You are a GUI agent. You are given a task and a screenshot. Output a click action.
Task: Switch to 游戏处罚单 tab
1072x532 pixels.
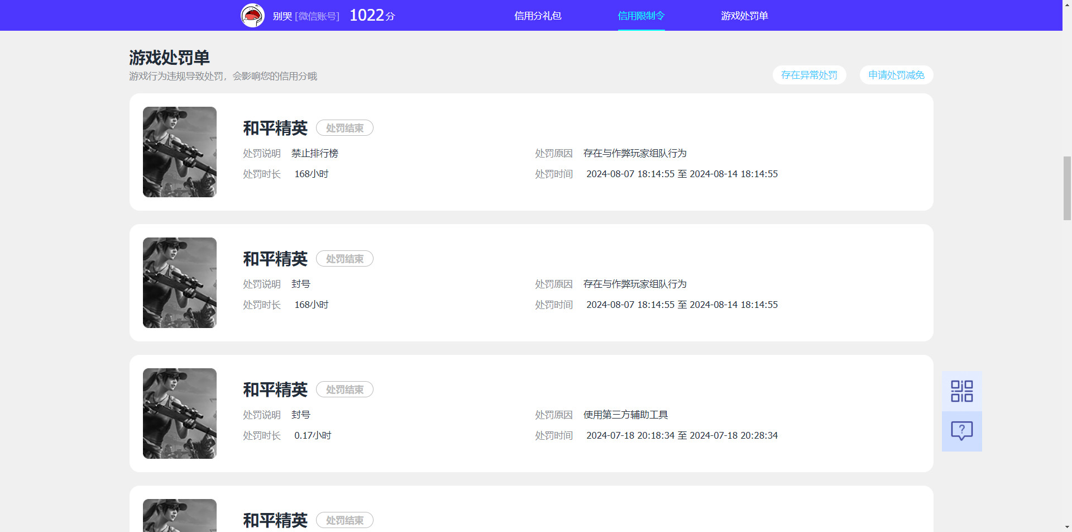[x=744, y=16]
